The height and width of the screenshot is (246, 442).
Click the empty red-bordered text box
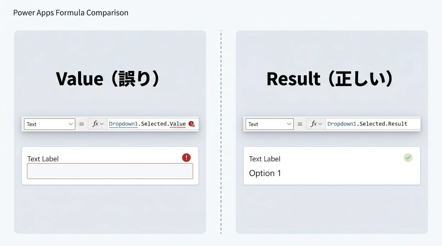pyautogui.click(x=110, y=171)
